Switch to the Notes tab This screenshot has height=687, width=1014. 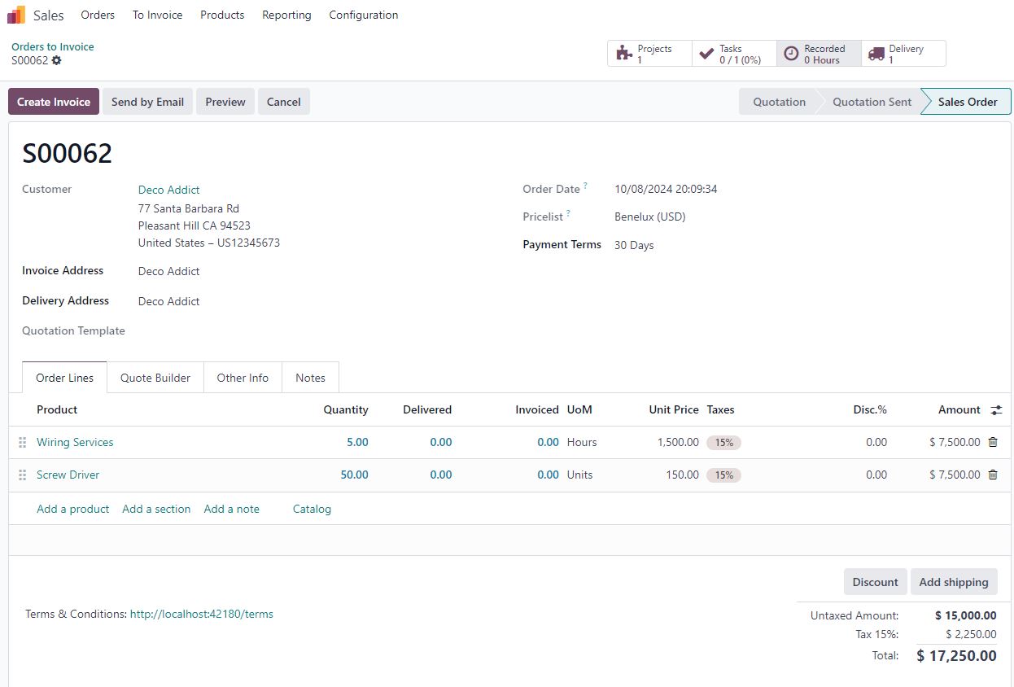tap(310, 378)
